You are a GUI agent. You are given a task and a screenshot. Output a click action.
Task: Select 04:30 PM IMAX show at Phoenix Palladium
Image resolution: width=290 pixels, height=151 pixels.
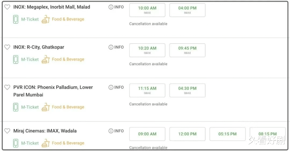pos(187,90)
